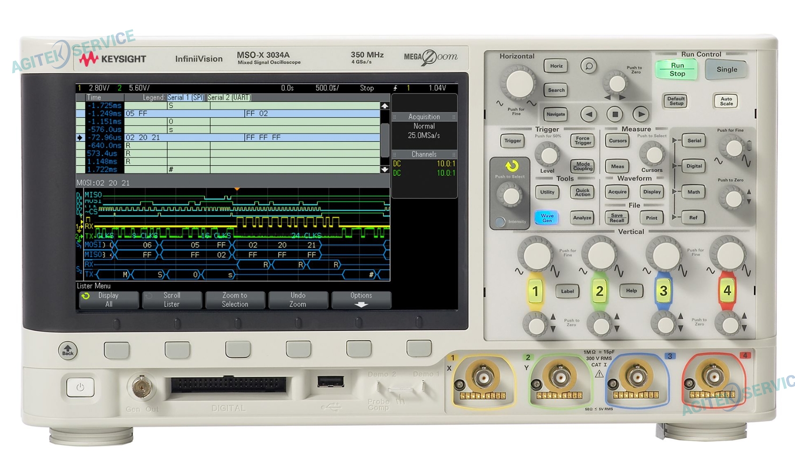Viewport: 795px width, 462px height.
Task: Expand the Options softkey menu
Action: (361, 300)
